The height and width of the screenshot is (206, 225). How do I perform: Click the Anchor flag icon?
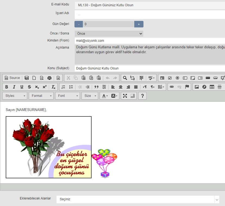click(187, 87)
